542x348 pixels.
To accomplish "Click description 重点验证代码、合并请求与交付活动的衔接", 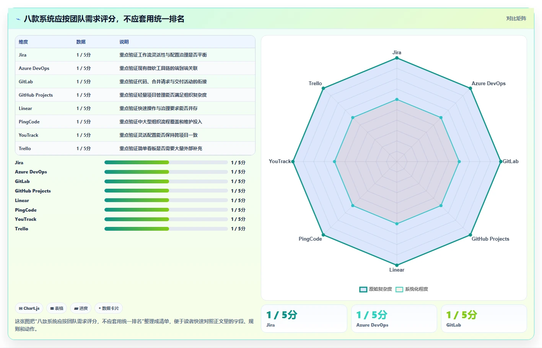I will click(163, 82).
